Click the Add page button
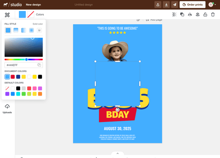This screenshot has width=220, height=158. [154, 20]
